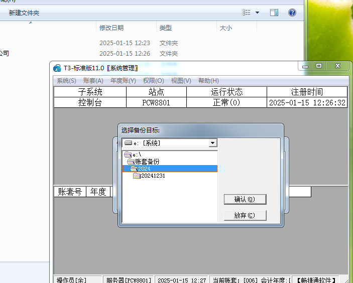
Task: Click 操作员 status bar entry
Action: (x=77, y=280)
